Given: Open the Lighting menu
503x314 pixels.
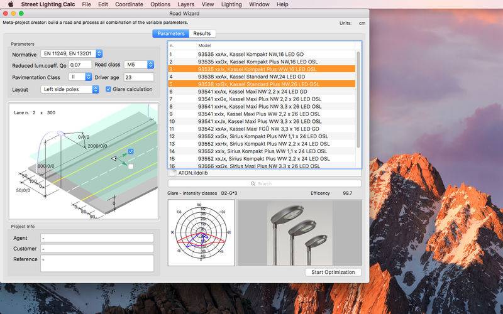Looking at the screenshot, I should point(231,4).
